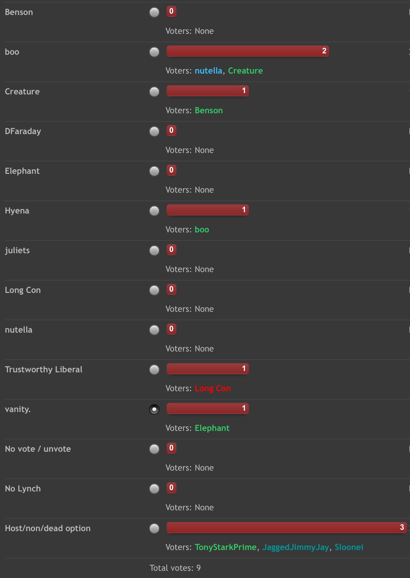Pick the DFaraday radio option
Screen dimensions: 410x578
pos(154,131)
